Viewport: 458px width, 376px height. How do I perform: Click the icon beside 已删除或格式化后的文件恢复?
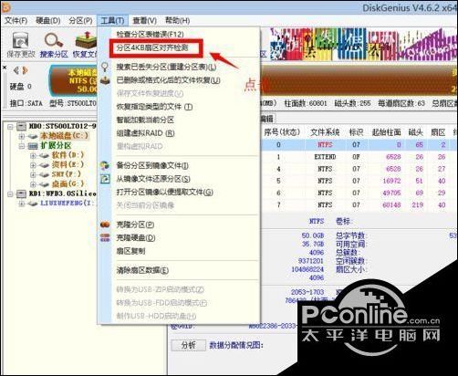[105, 80]
